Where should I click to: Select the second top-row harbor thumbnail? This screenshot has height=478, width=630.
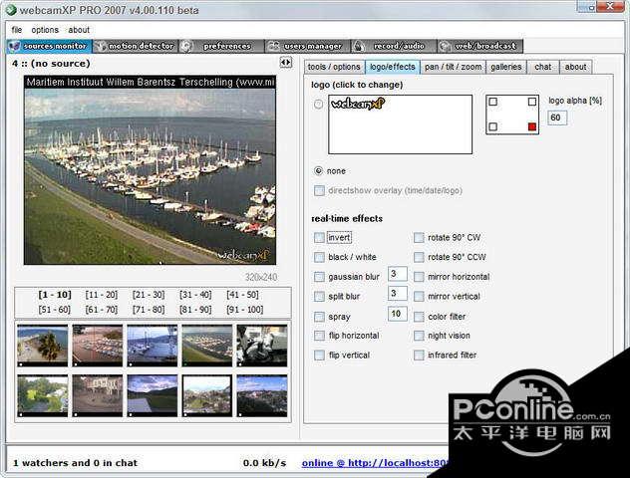pos(98,346)
